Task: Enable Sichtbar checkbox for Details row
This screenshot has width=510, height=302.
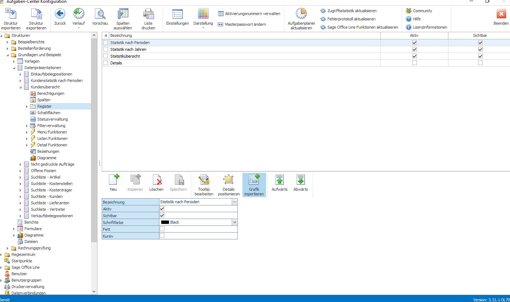Action: point(480,63)
